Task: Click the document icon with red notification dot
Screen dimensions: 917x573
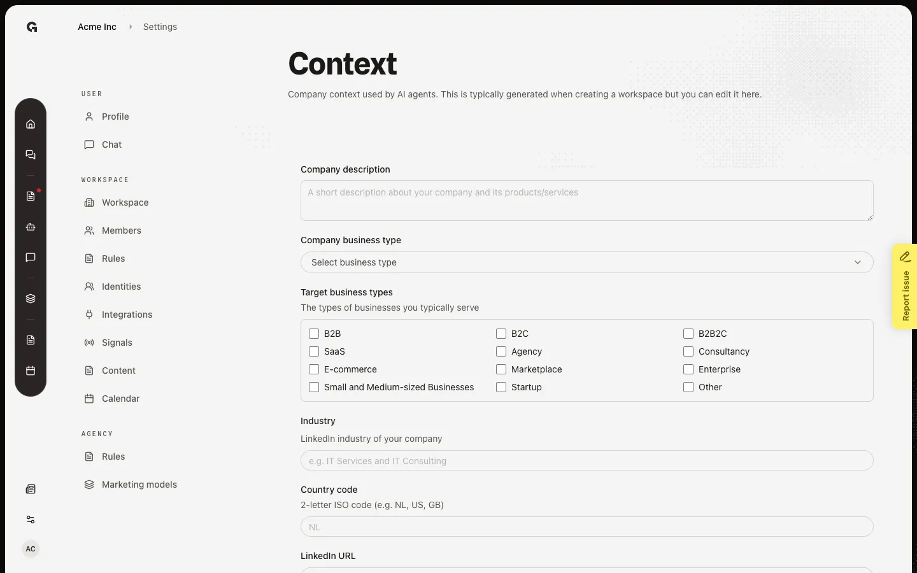Action: pyautogui.click(x=31, y=196)
